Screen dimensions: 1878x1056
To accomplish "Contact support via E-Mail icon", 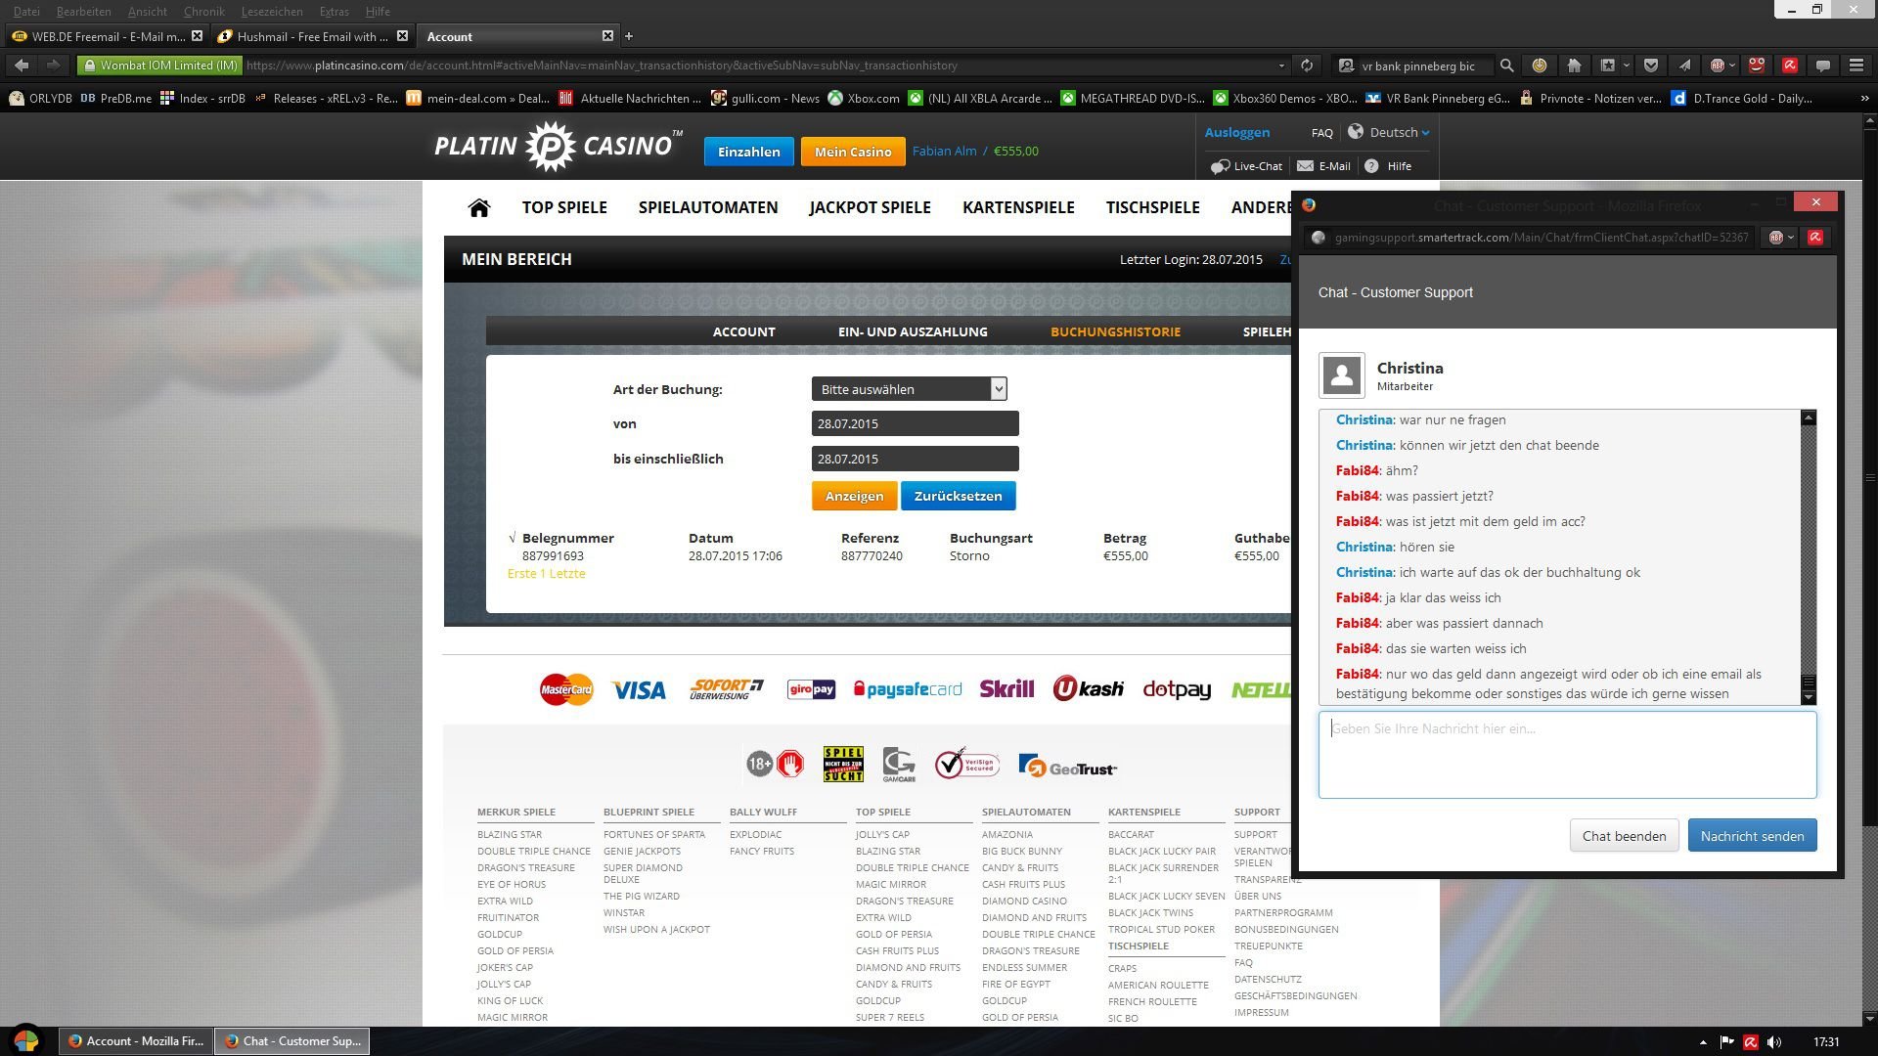I will [x=1323, y=166].
